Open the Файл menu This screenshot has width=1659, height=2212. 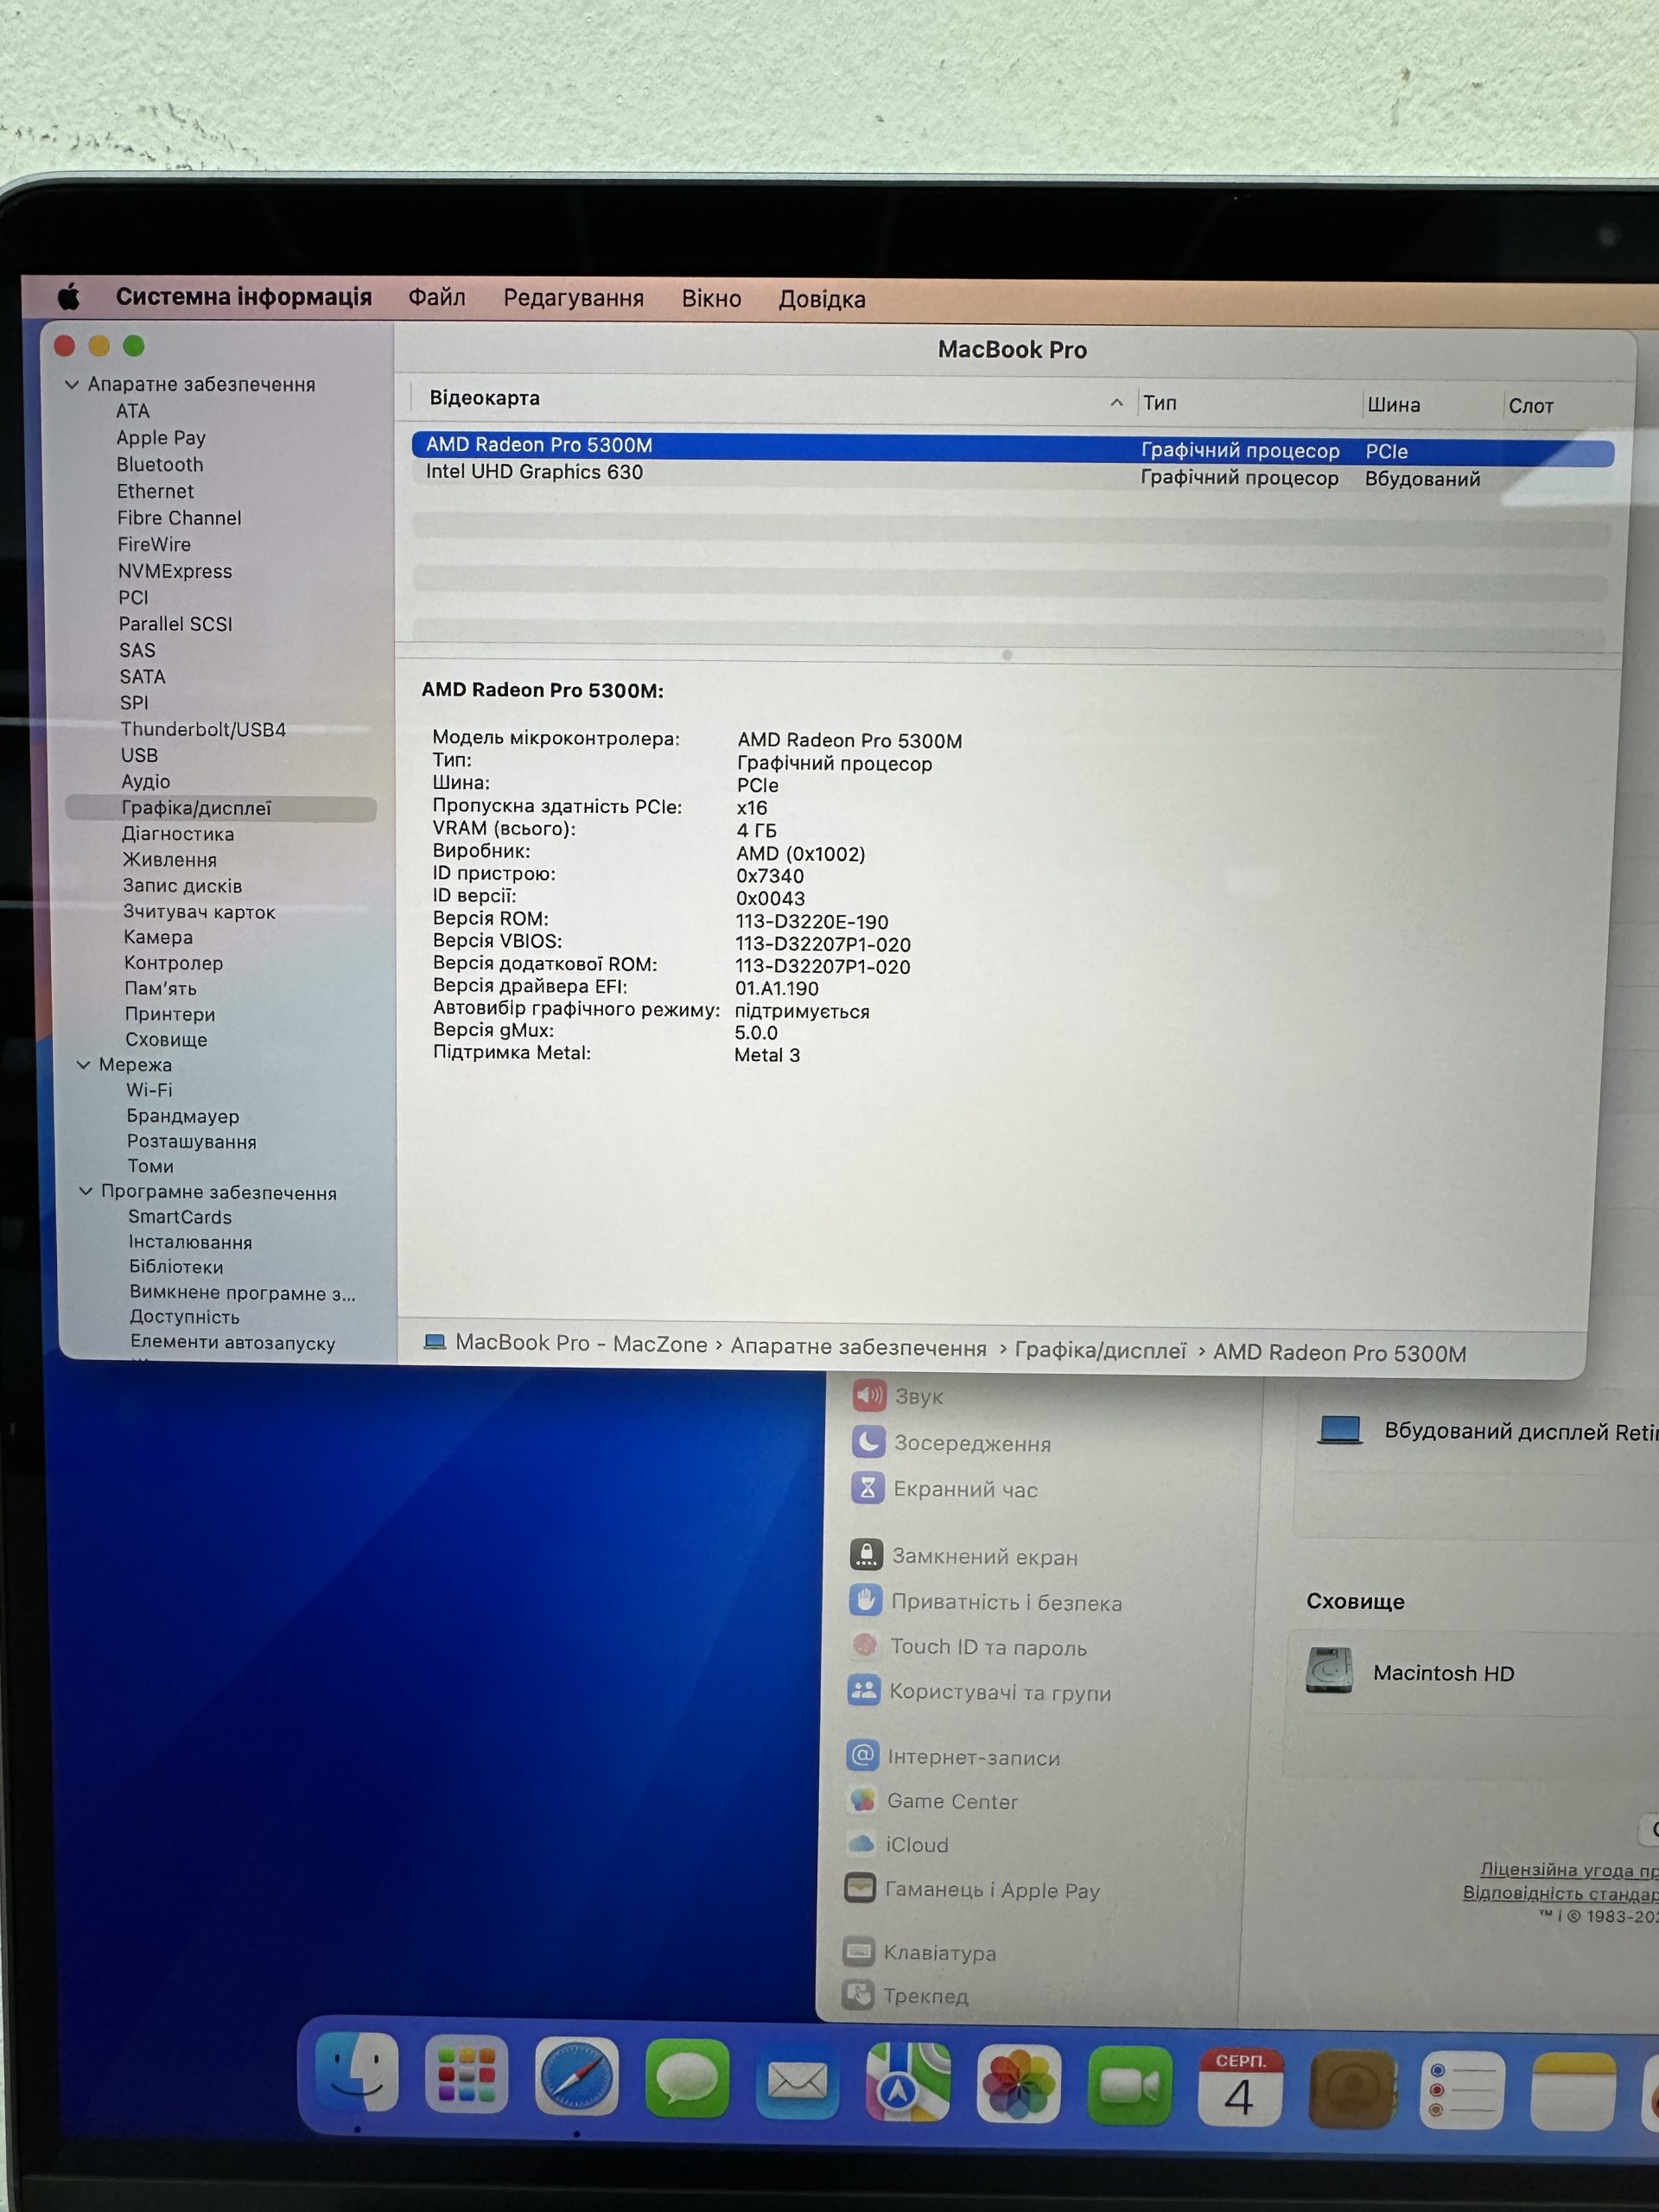pos(437,297)
